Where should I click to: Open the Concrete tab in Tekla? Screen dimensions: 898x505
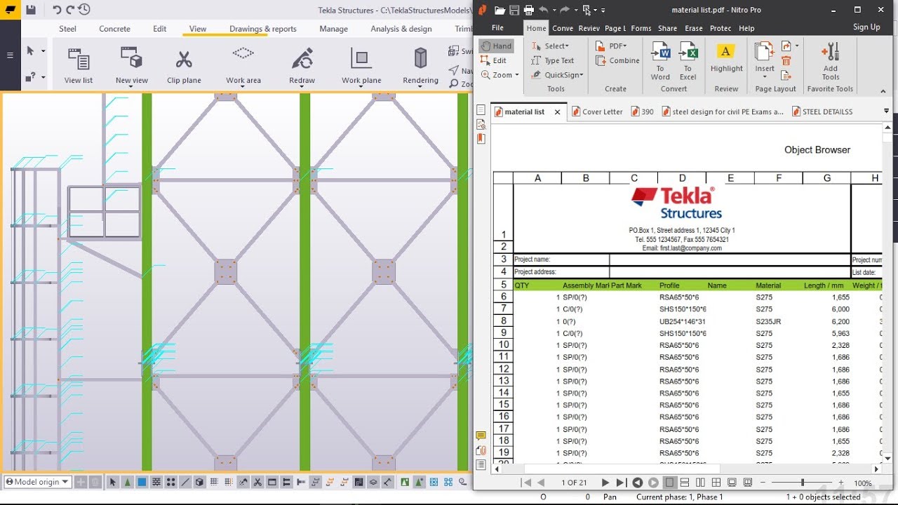click(x=114, y=29)
